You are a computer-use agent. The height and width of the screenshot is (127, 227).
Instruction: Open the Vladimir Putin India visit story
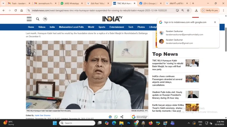pos(167,94)
